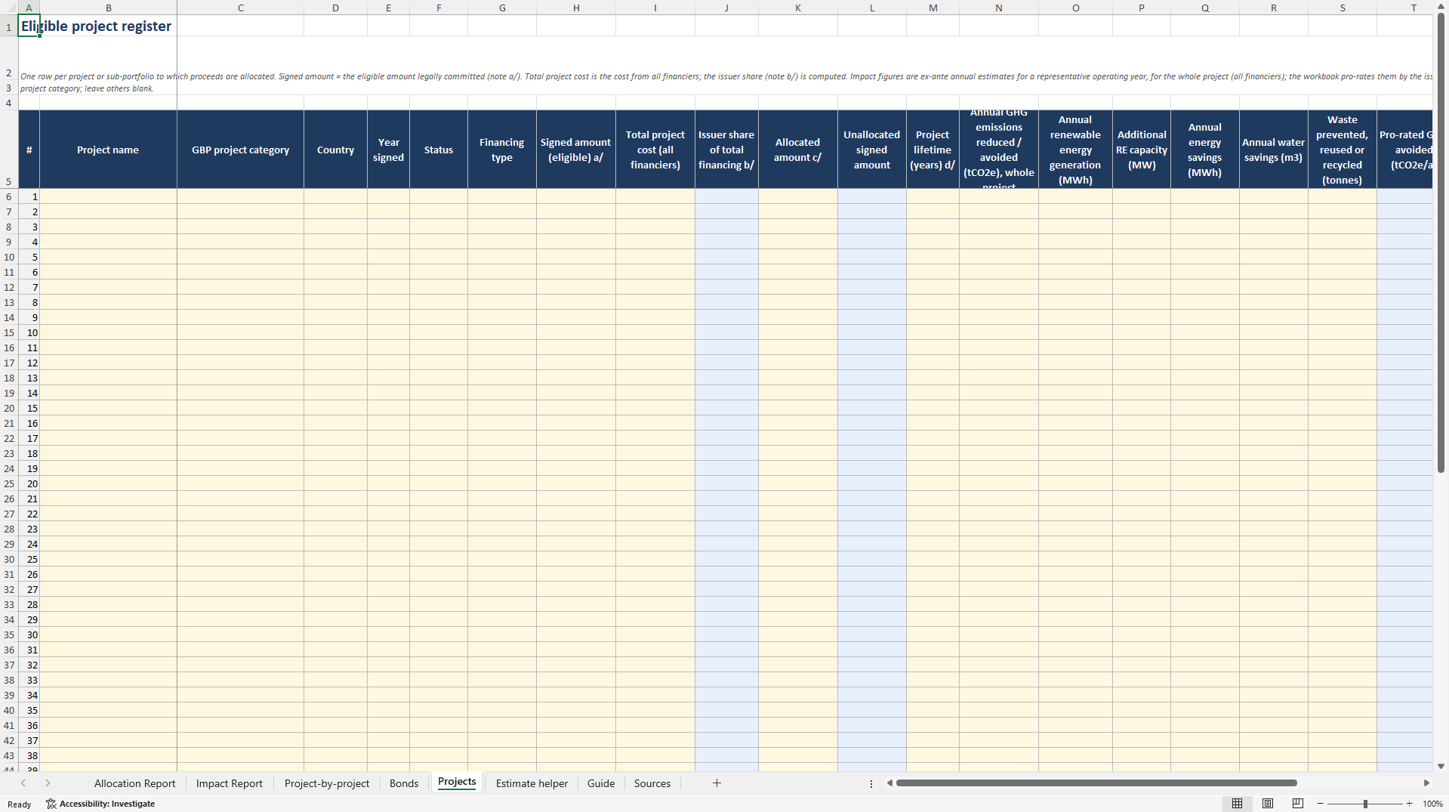Screen dimensions: 1449x812
Task: Switch to the Impact Report sheet
Action: coord(229,783)
